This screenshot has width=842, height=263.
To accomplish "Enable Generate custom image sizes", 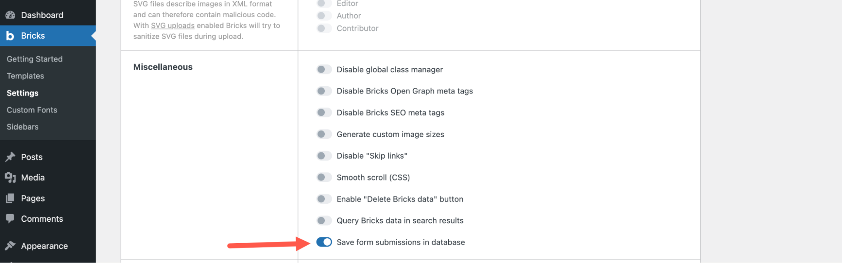I will click(324, 134).
